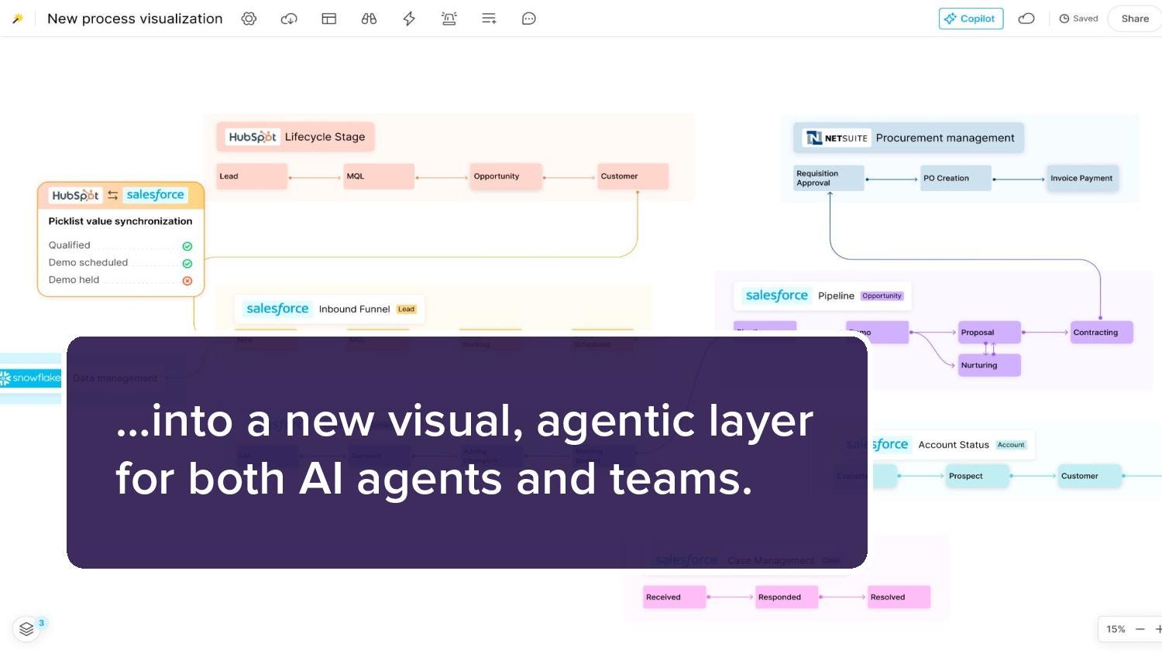Screen dimensions: 1162x653
Task: Click the Demo scheduled picklist value
Action: click(88, 262)
